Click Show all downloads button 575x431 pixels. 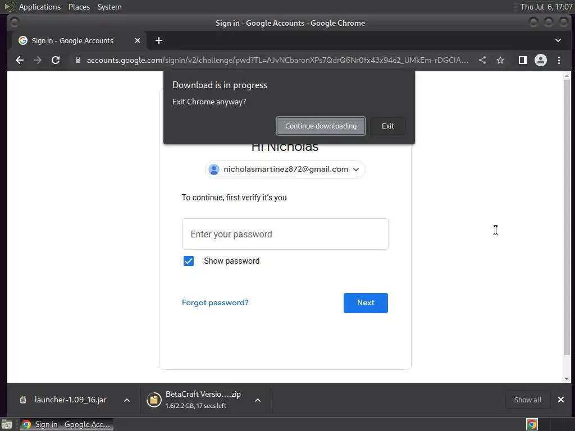(528, 400)
